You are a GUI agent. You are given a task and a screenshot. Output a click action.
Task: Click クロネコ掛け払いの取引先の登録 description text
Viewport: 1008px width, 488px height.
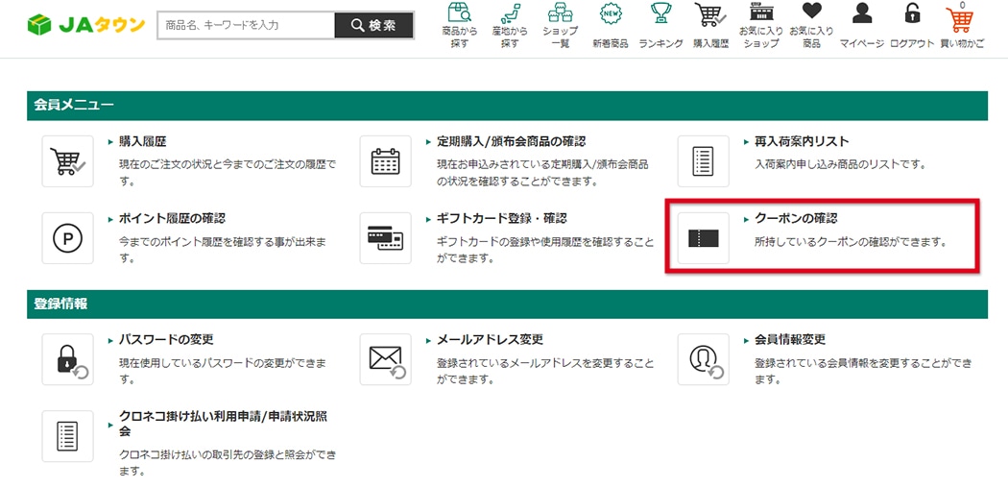[228, 463]
